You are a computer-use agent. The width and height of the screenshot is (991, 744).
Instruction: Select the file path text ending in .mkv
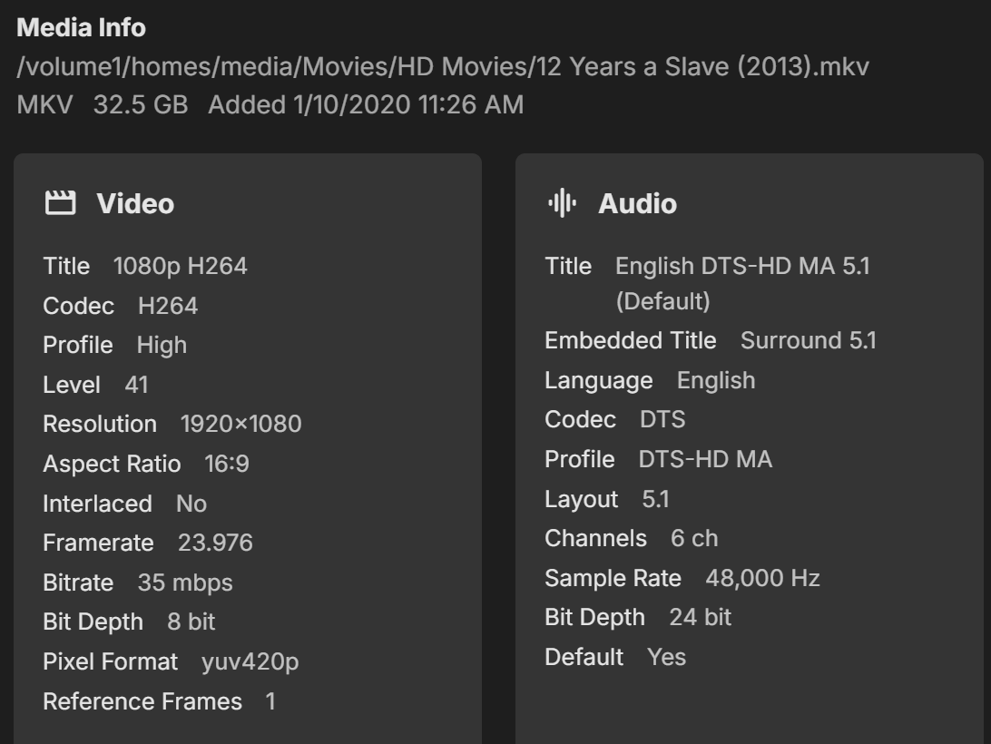pos(443,65)
